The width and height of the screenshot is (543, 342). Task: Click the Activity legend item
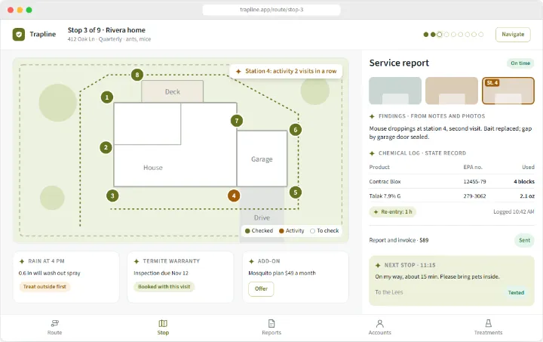click(291, 231)
